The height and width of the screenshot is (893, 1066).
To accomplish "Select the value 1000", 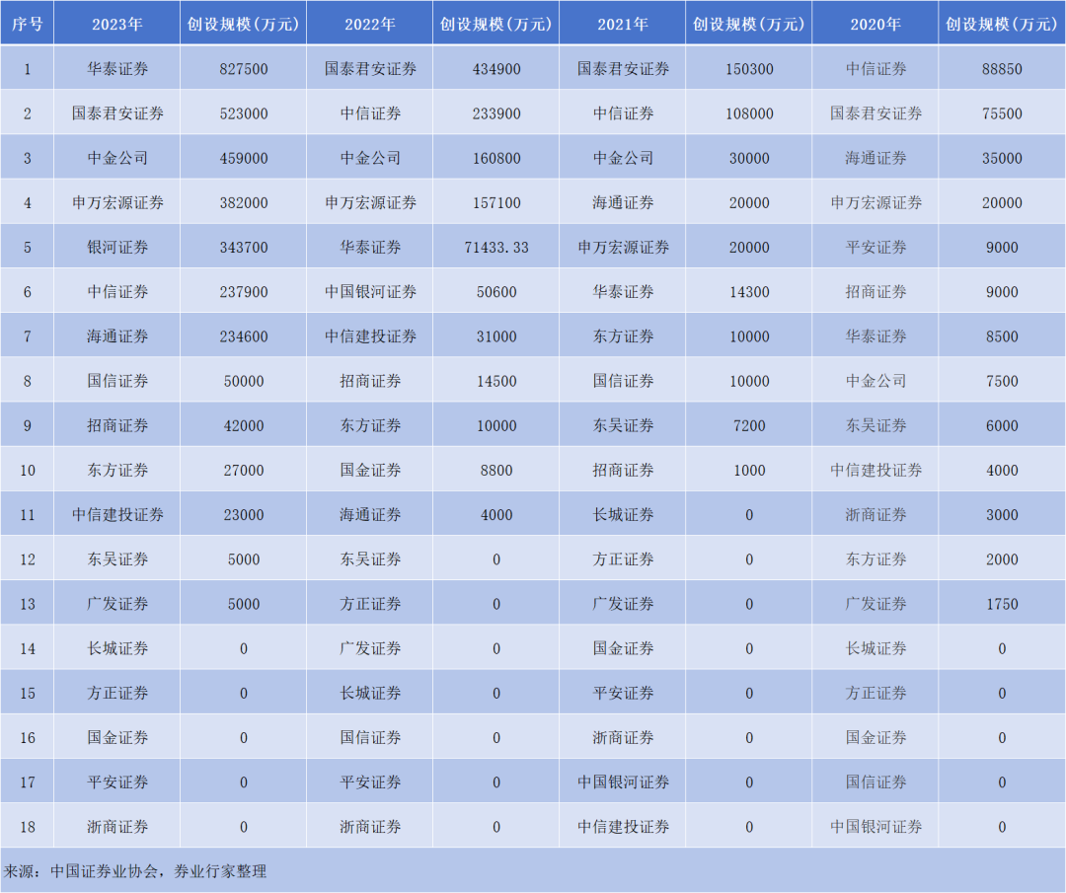I will click(x=749, y=471).
